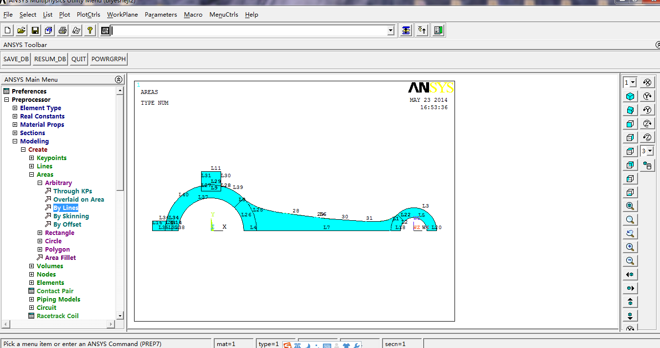Collapse ANSYS Main Menu with chevron icon
660x348 pixels.
tap(118, 79)
